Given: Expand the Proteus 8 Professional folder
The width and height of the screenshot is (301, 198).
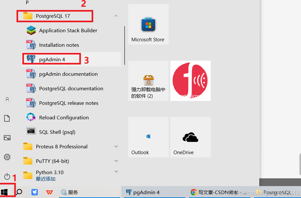Looking at the screenshot, I should (x=116, y=146).
